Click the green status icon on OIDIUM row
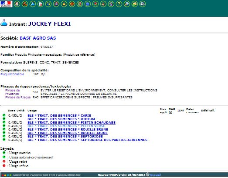The image size is (228, 178). point(4,119)
